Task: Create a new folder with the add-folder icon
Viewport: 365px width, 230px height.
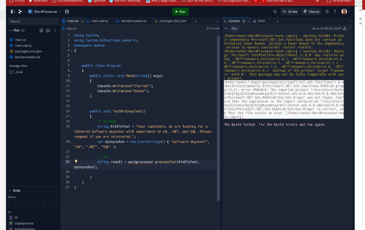Action: pos(48,30)
